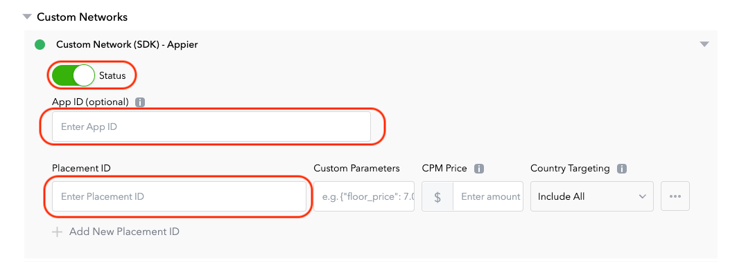
Task: Click the plus icon for new placement
Action: click(x=57, y=232)
